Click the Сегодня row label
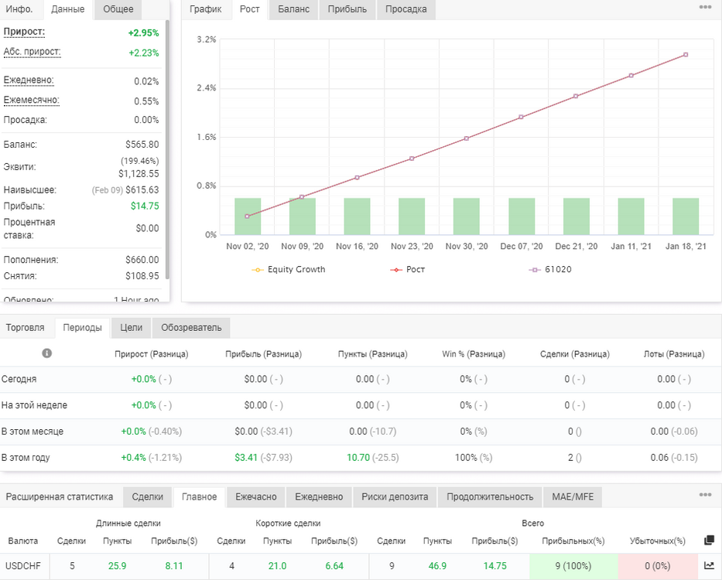The height and width of the screenshot is (580, 722). coord(19,379)
